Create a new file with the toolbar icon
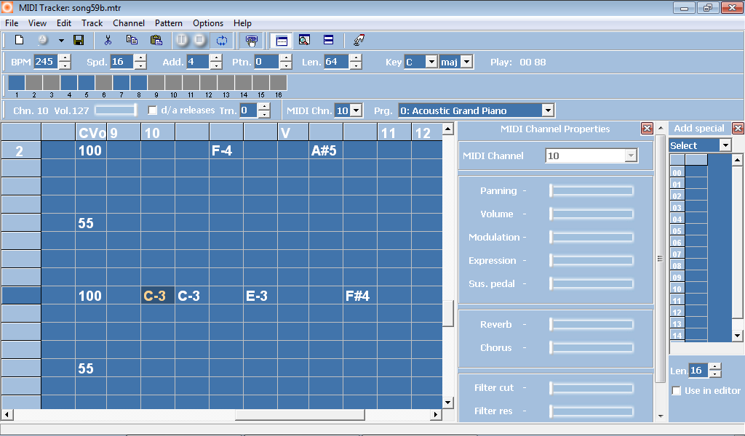The height and width of the screenshot is (436, 745). click(20, 41)
